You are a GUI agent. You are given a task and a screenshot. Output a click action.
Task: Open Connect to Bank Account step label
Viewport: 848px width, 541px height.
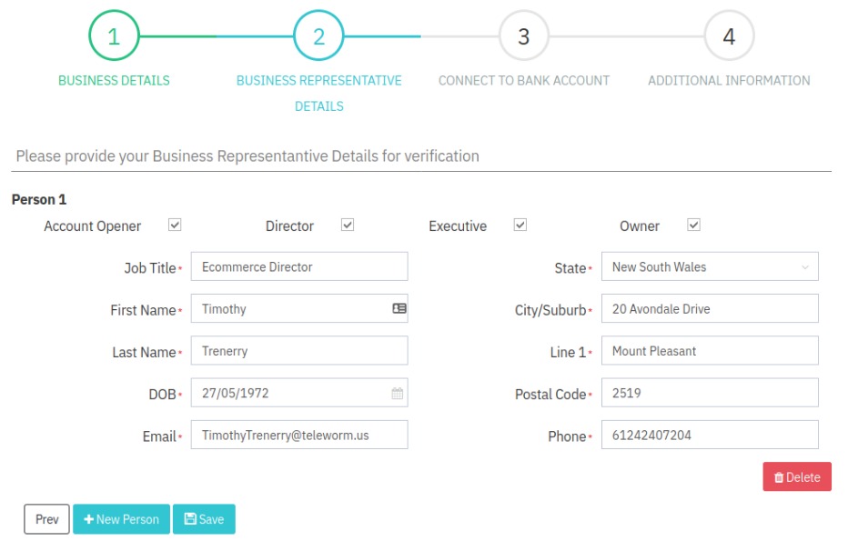click(523, 81)
